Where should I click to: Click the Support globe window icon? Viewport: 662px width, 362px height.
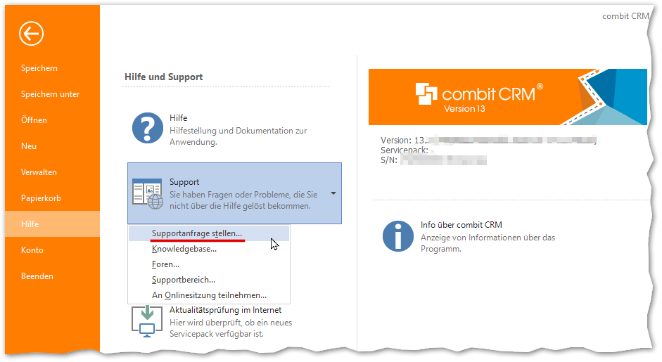click(148, 194)
